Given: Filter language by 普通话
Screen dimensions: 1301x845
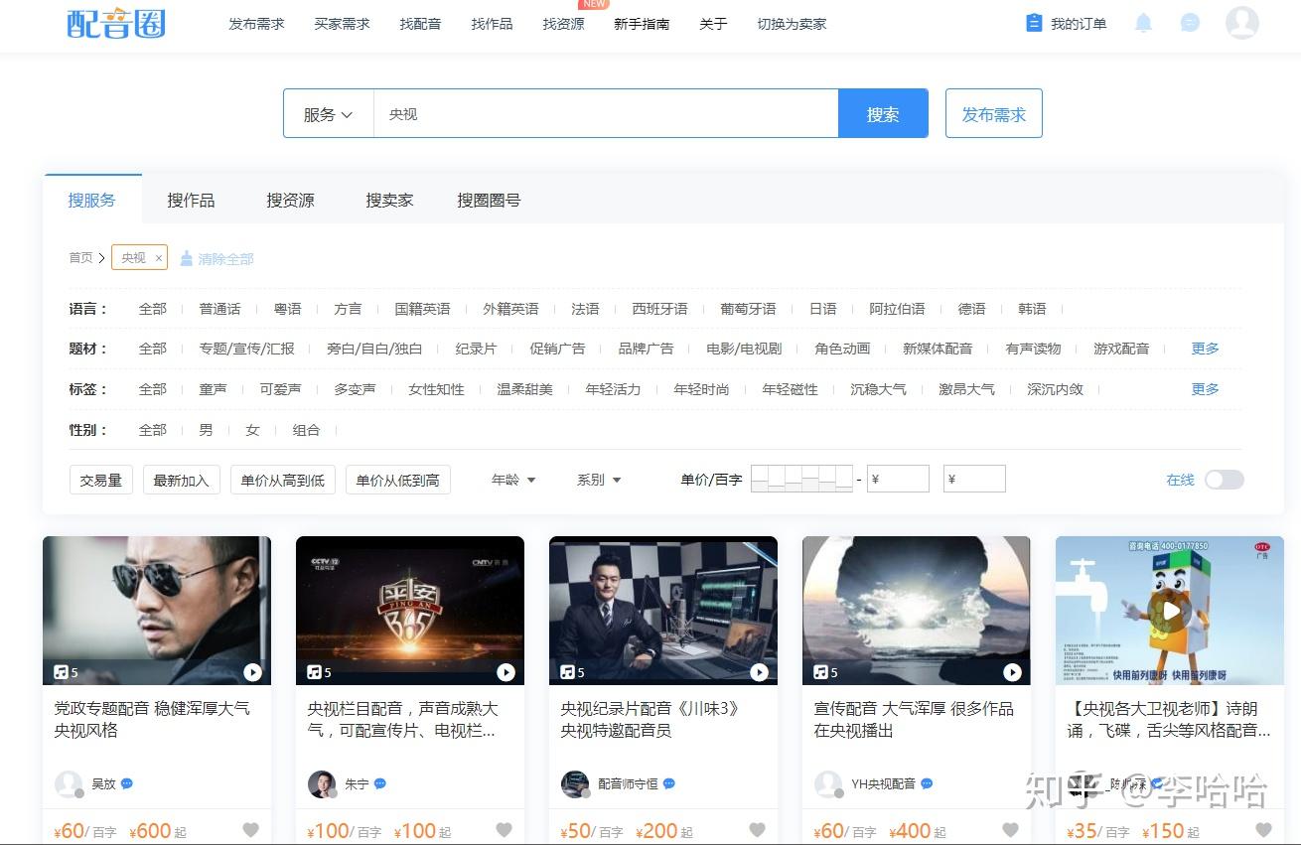Looking at the screenshot, I should 219,309.
